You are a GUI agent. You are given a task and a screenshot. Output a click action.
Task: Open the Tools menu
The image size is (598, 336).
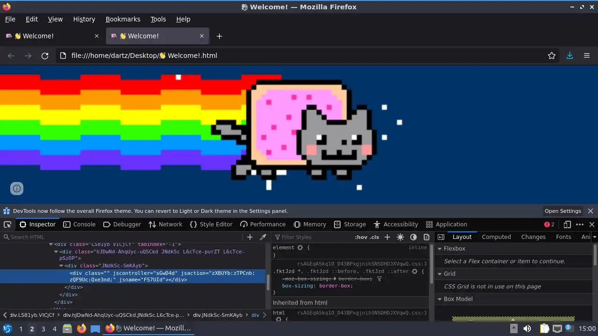[158, 19]
